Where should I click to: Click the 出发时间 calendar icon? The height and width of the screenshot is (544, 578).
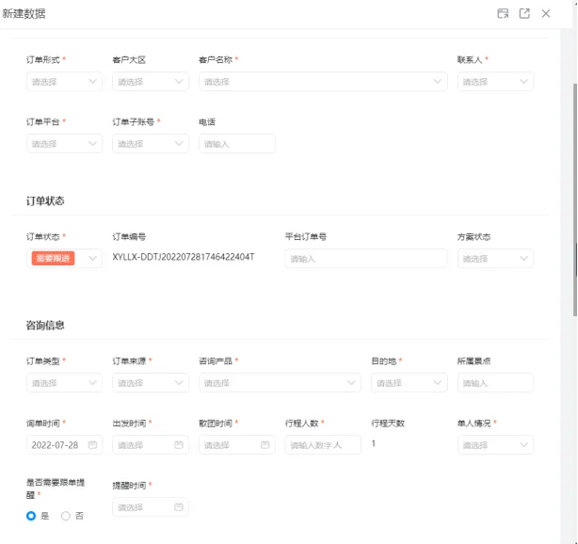(179, 445)
